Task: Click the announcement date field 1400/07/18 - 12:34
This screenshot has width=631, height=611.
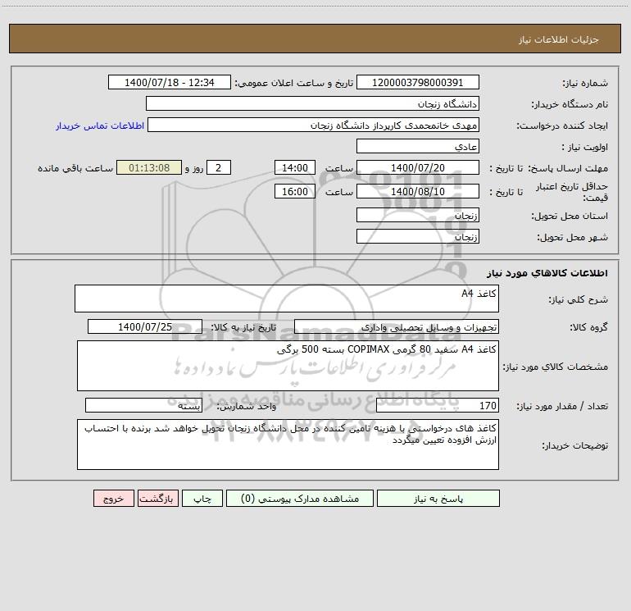Action: (x=170, y=82)
